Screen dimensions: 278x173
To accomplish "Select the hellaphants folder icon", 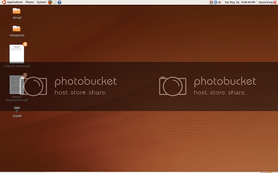I will pyautogui.click(x=17, y=28).
